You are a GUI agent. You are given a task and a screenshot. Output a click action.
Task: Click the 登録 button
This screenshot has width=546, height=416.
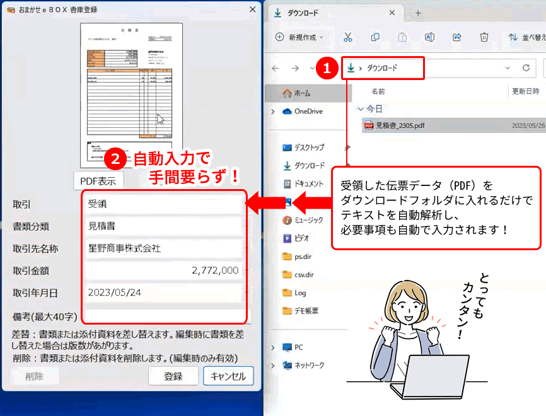[x=173, y=376]
